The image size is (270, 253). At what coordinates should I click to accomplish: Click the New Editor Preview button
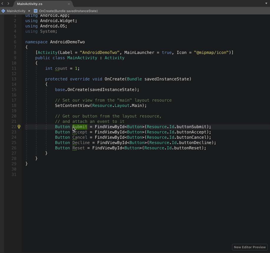pyautogui.click(x=250, y=247)
